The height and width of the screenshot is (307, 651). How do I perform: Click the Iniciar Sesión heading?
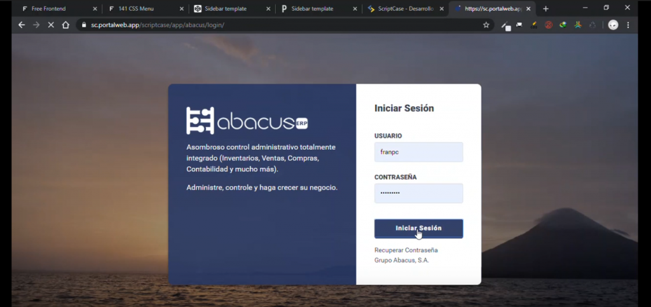click(x=404, y=108)
